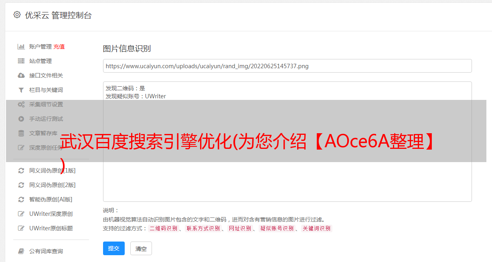Viewport: 492px width, 262px height.
Task: Open 栏目与关键词 in sidebar
Action: tap(46, 90)
